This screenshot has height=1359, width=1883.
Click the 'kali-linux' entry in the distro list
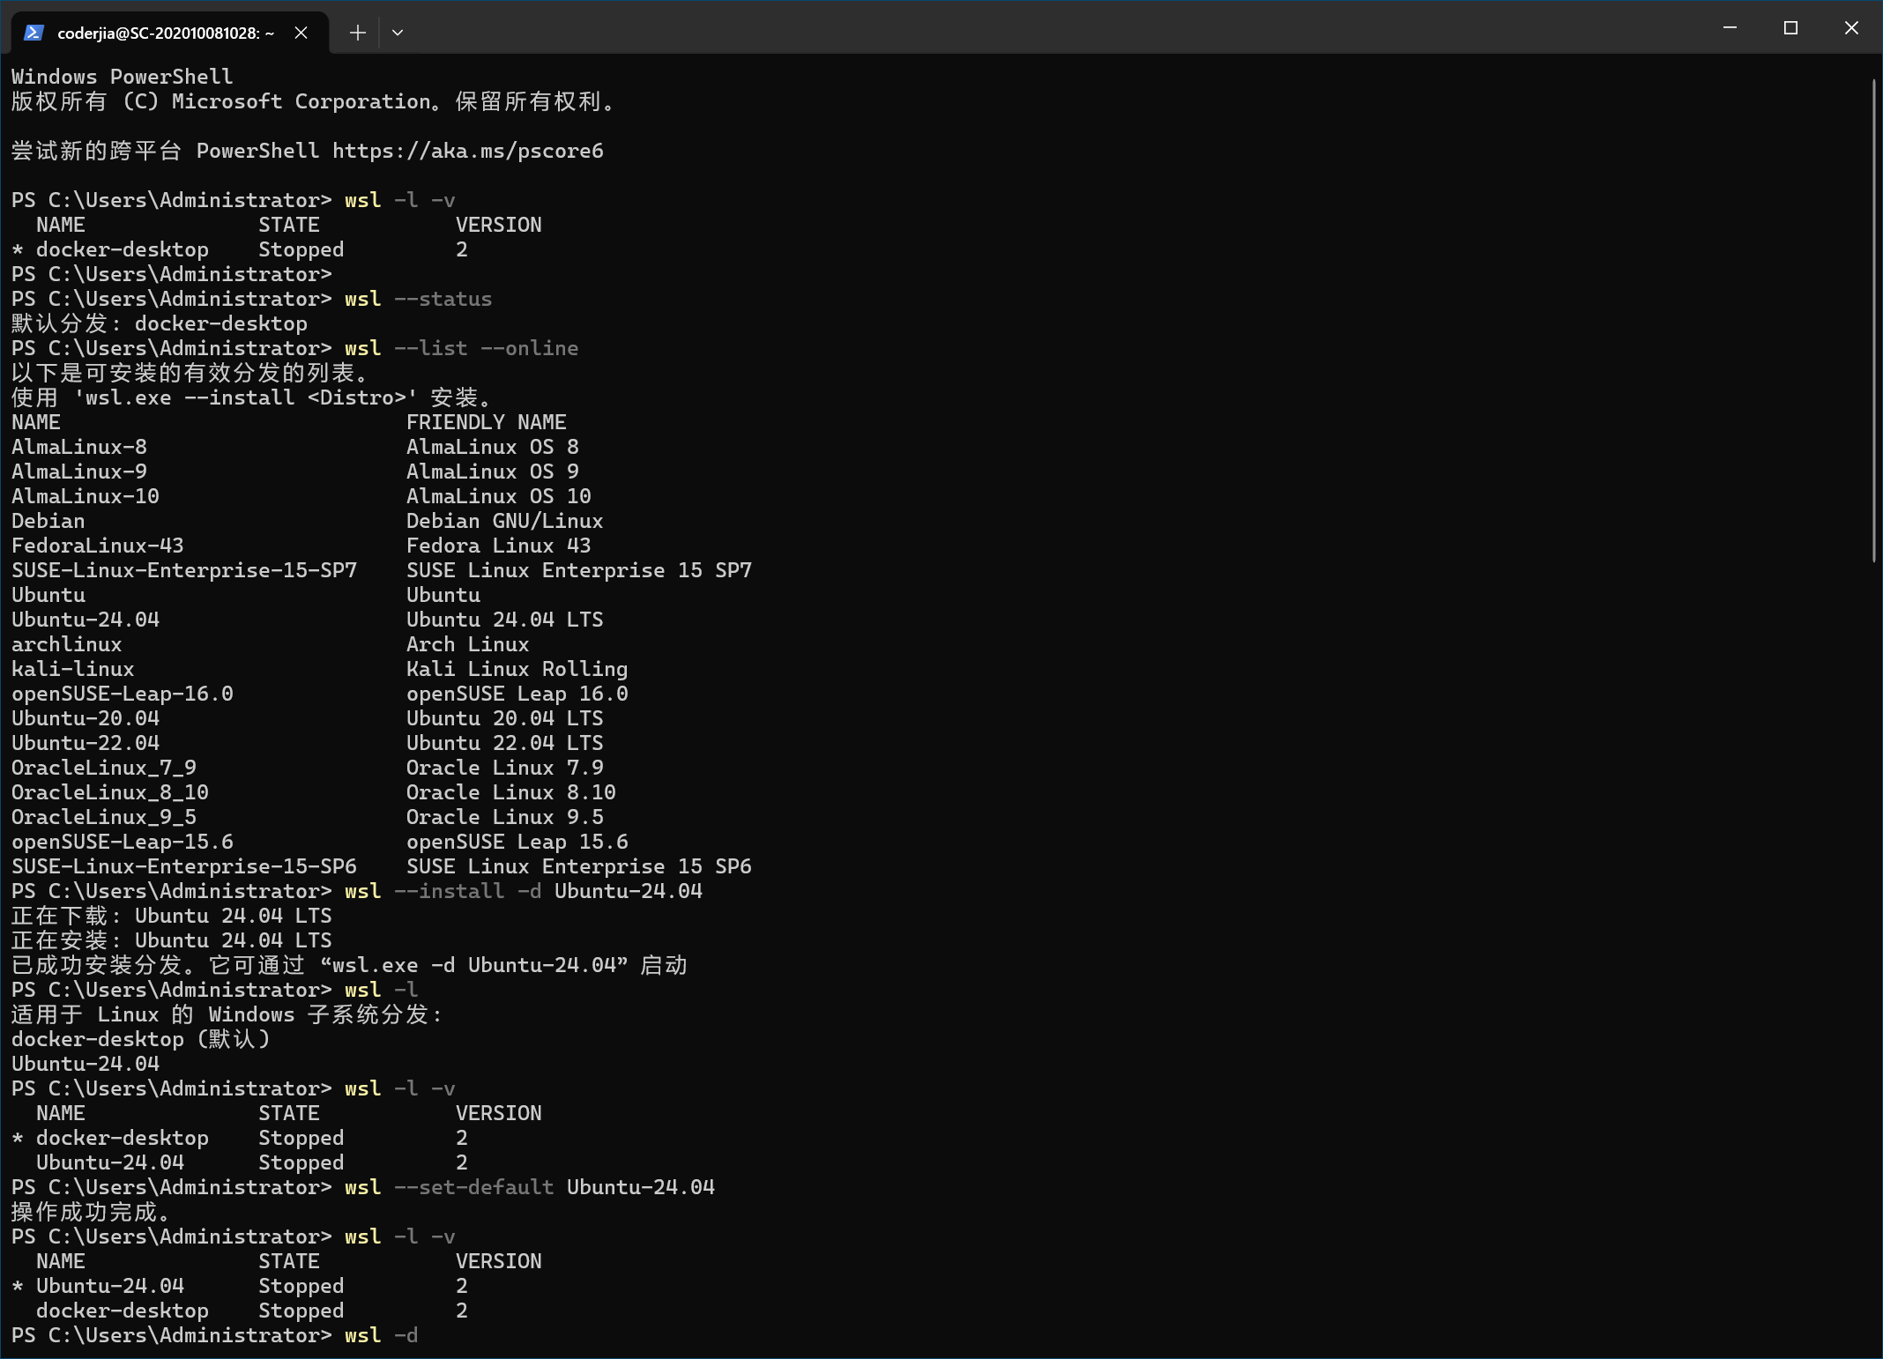pyautogui.click(x=73, y=669)
